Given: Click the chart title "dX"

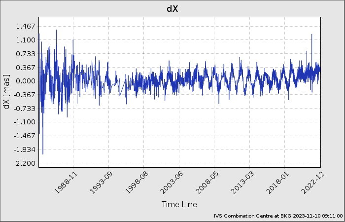Looking at the screenshot, I should [x=172, y=9].
